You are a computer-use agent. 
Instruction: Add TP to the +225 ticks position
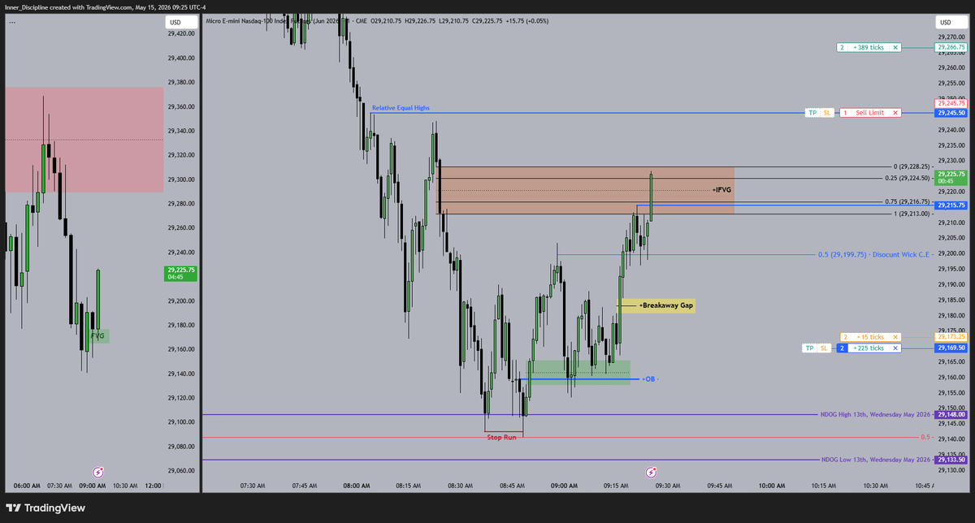[x=809, y=348]
